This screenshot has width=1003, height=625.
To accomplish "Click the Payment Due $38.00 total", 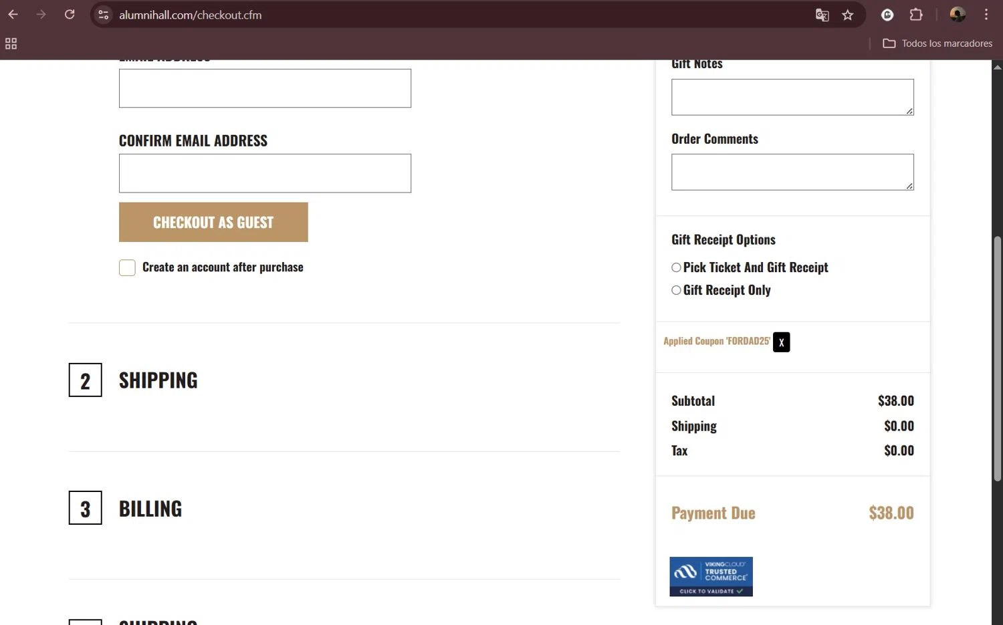I will (x=891, y=513).
